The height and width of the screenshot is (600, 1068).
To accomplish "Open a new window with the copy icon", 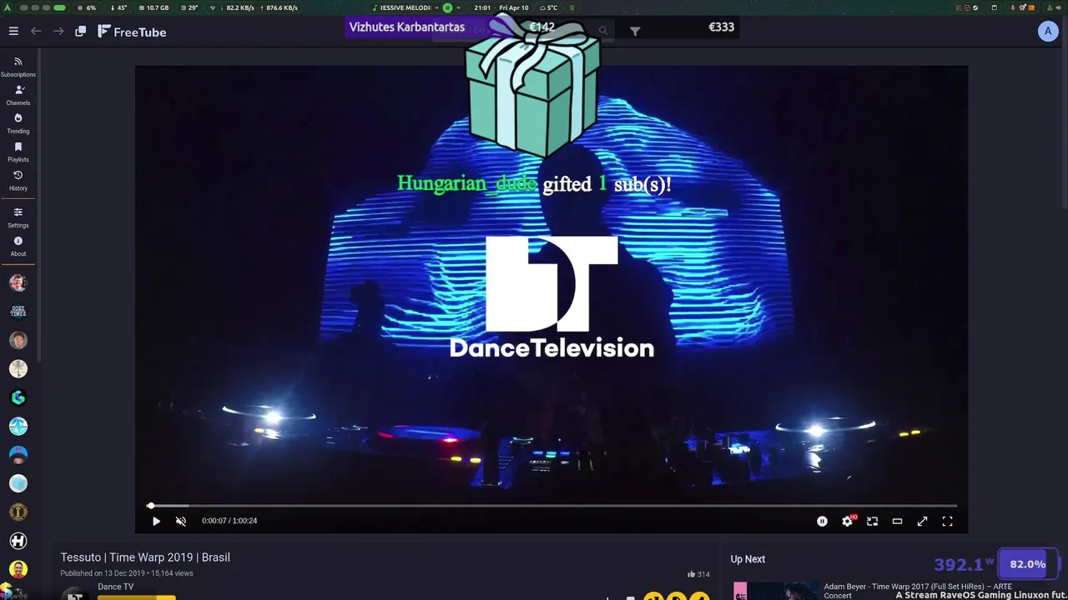I will (x=81, y=32).
